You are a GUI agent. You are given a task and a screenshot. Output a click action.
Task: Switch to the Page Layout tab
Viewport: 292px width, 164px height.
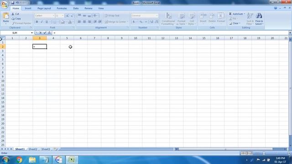pyautogui.click(x=44, y=8)
